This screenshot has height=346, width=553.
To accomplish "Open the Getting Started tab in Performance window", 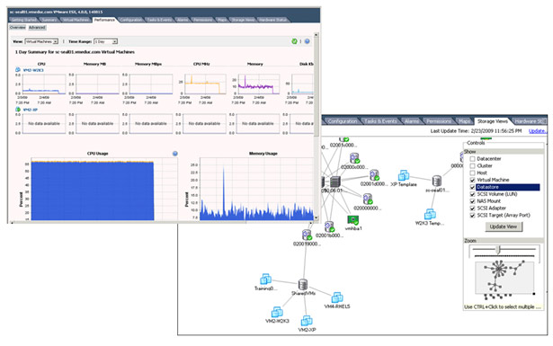I will 24,20.
